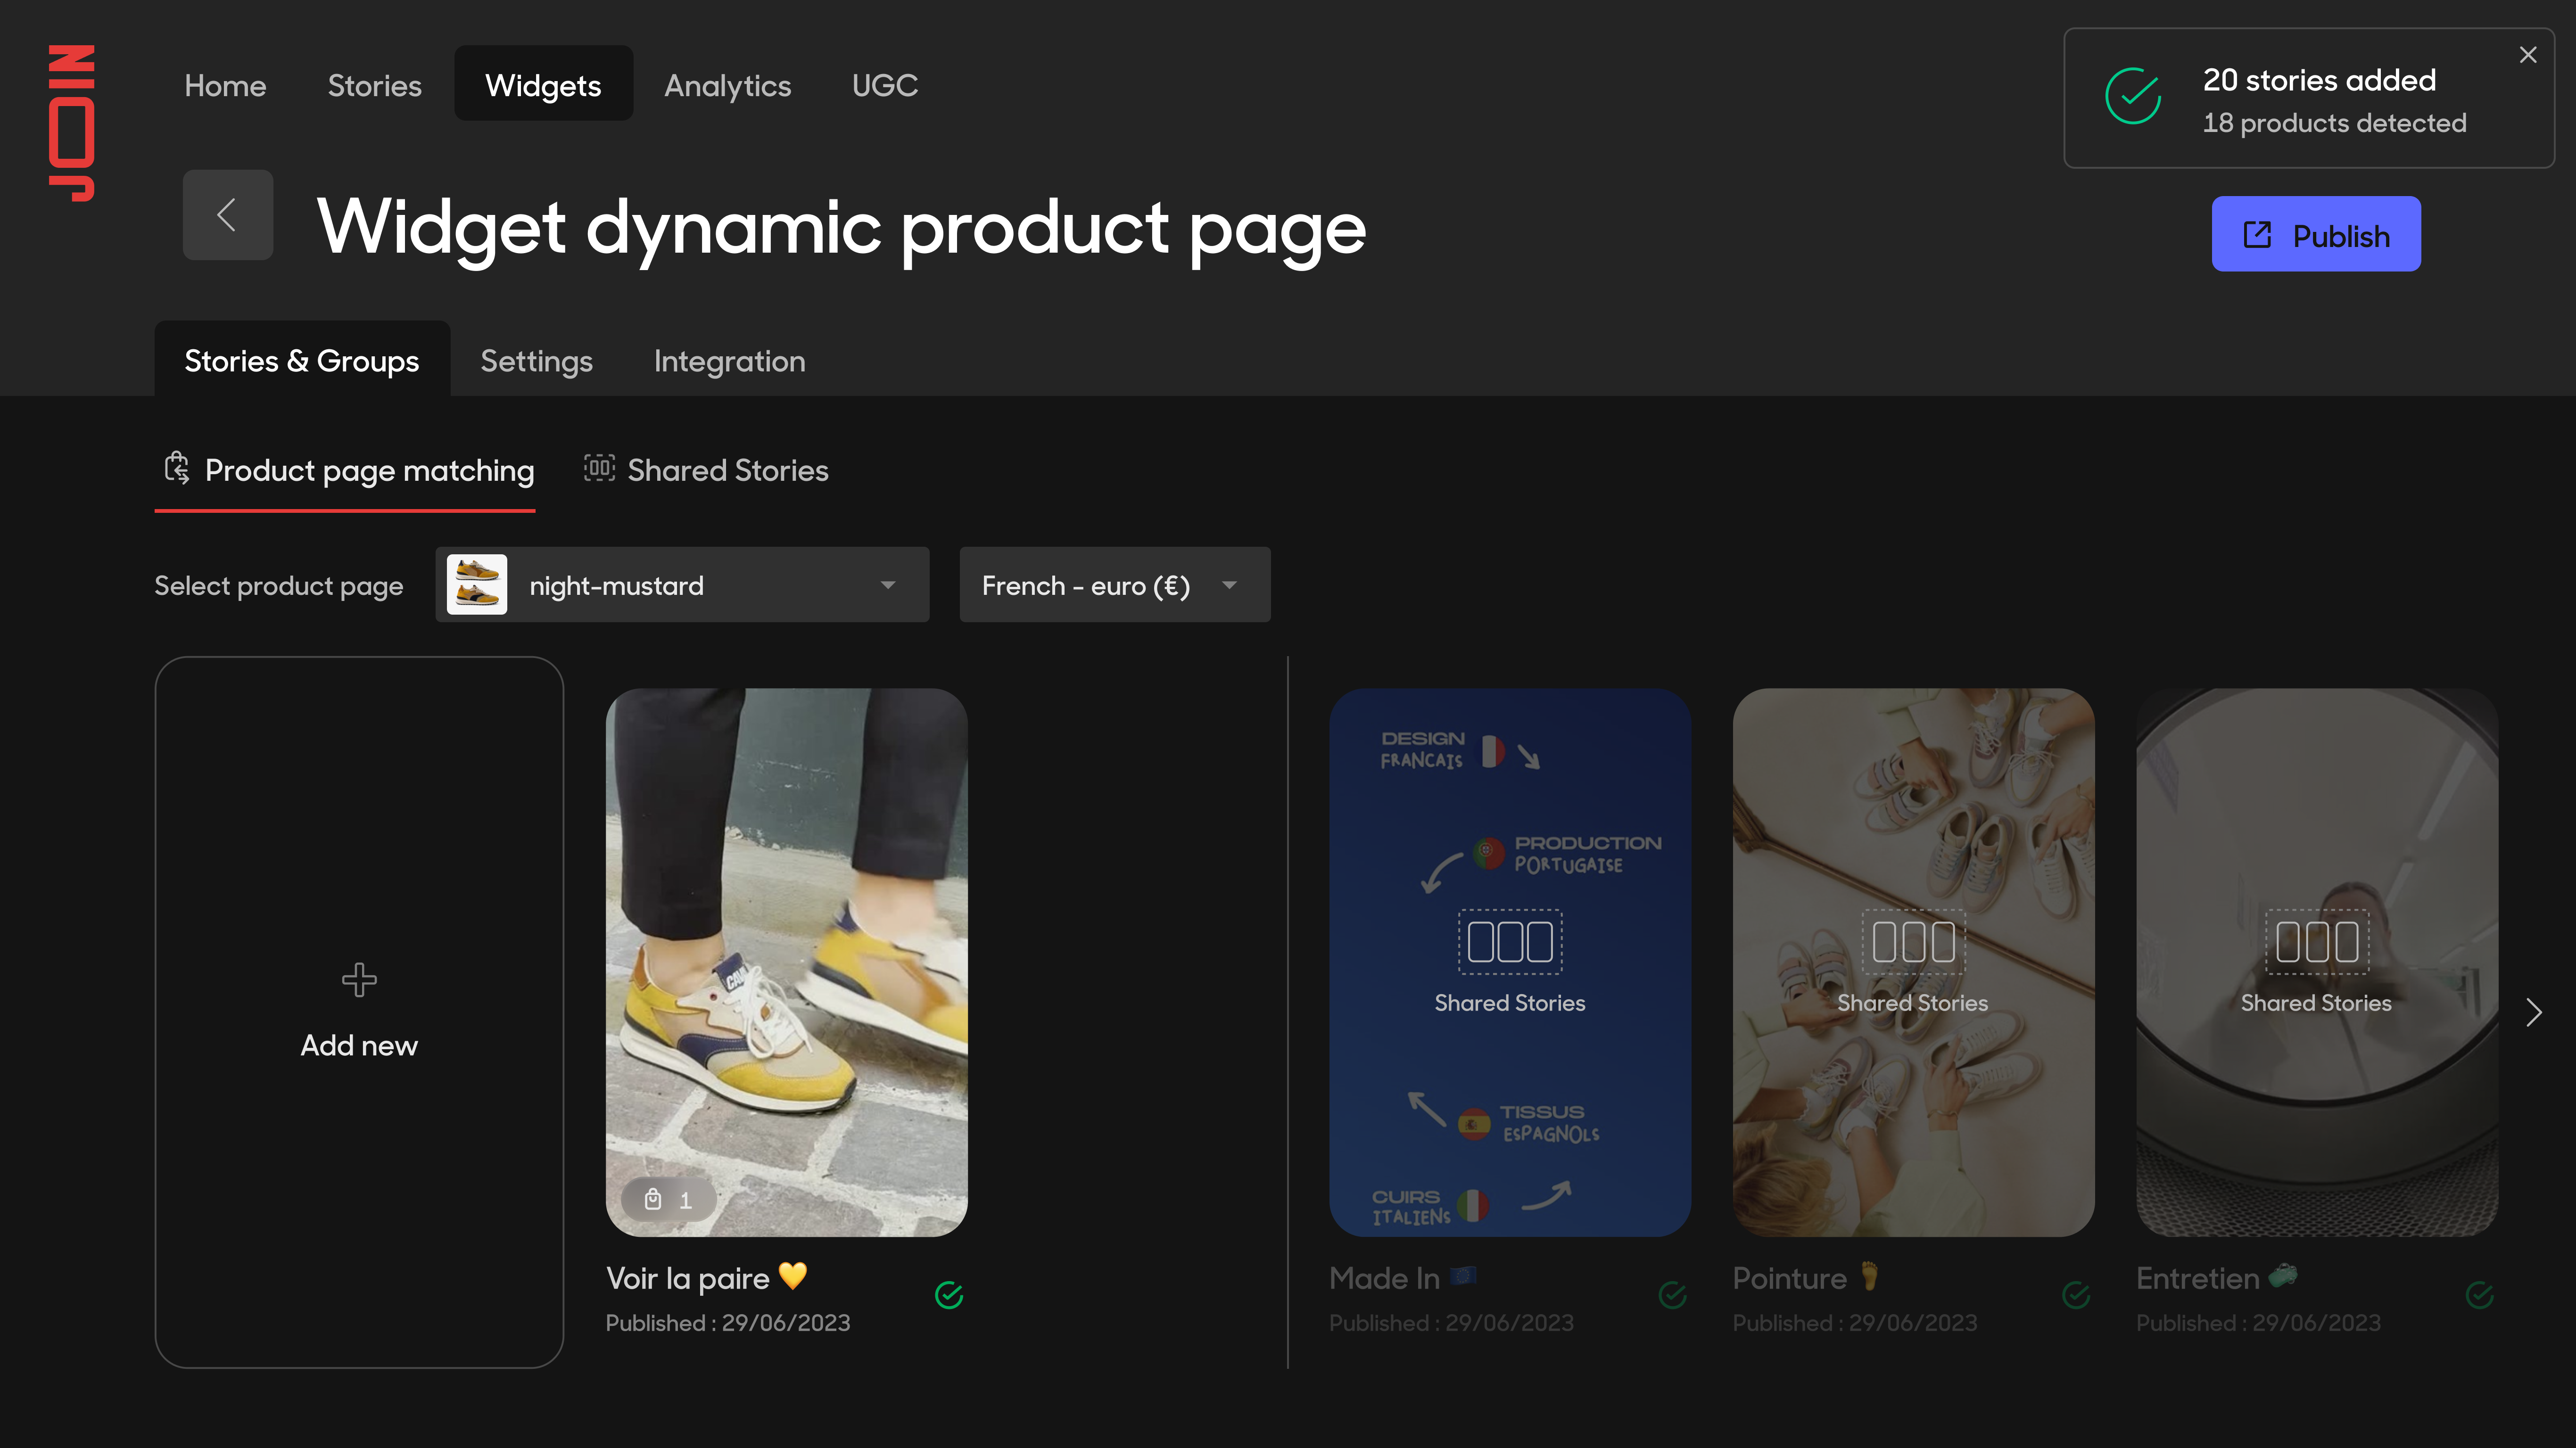Viewport: 2576px width, 1448px height.
Task: Open the Stories menu item
Action: click(x=375, y=85)
